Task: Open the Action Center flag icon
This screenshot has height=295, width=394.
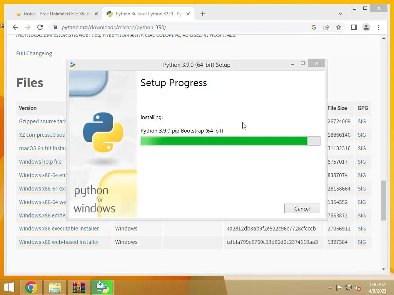Action: pyautogui.click(x=339, y=288)
